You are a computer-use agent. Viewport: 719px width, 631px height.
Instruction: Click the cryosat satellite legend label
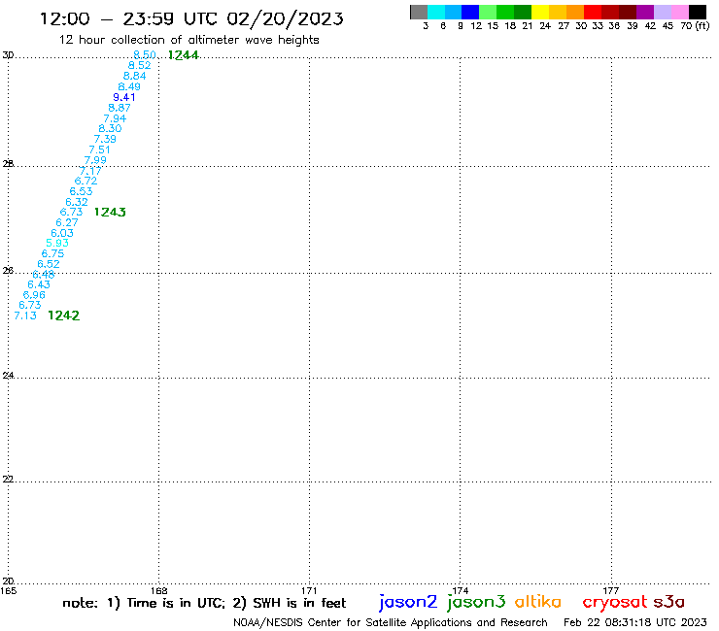(x=615, y=602)
